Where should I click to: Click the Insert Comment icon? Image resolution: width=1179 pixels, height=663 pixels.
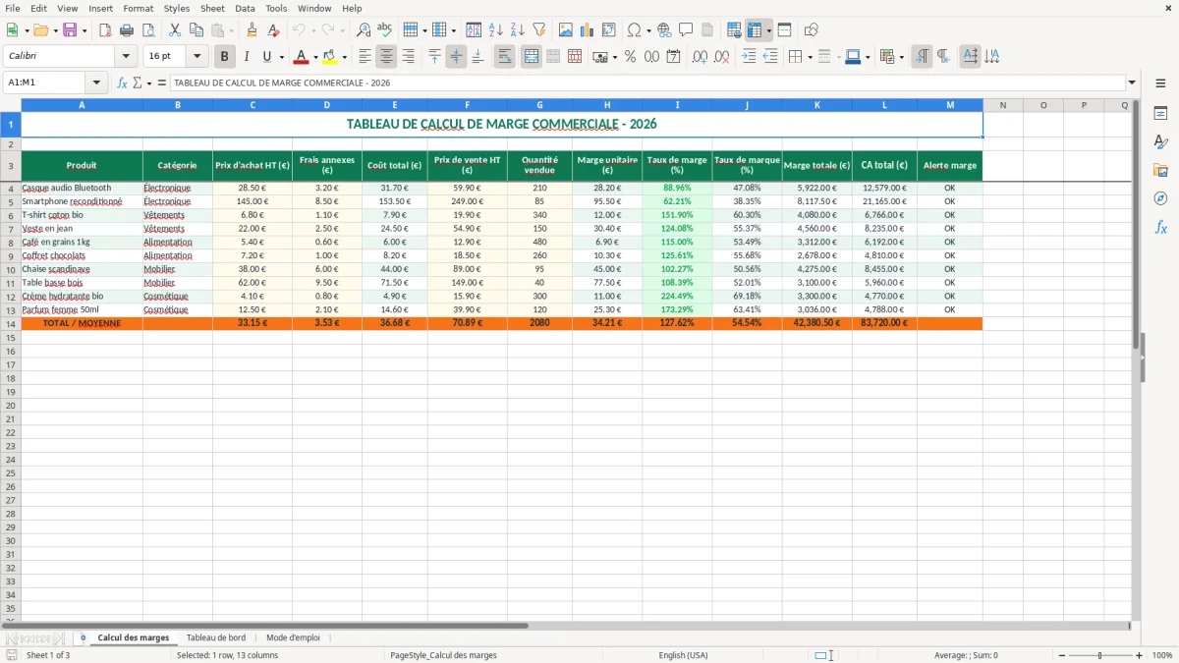point(686,30)
